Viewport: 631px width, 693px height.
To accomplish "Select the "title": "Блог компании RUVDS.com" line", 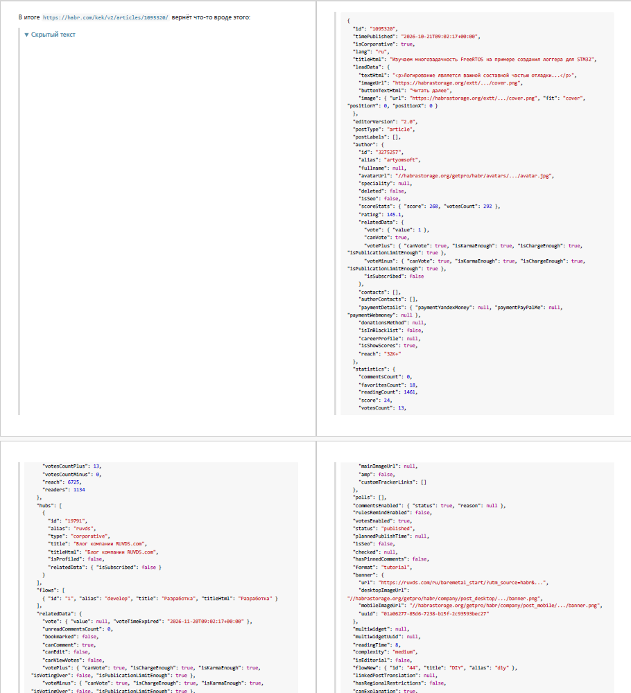I will pos(97,544).
